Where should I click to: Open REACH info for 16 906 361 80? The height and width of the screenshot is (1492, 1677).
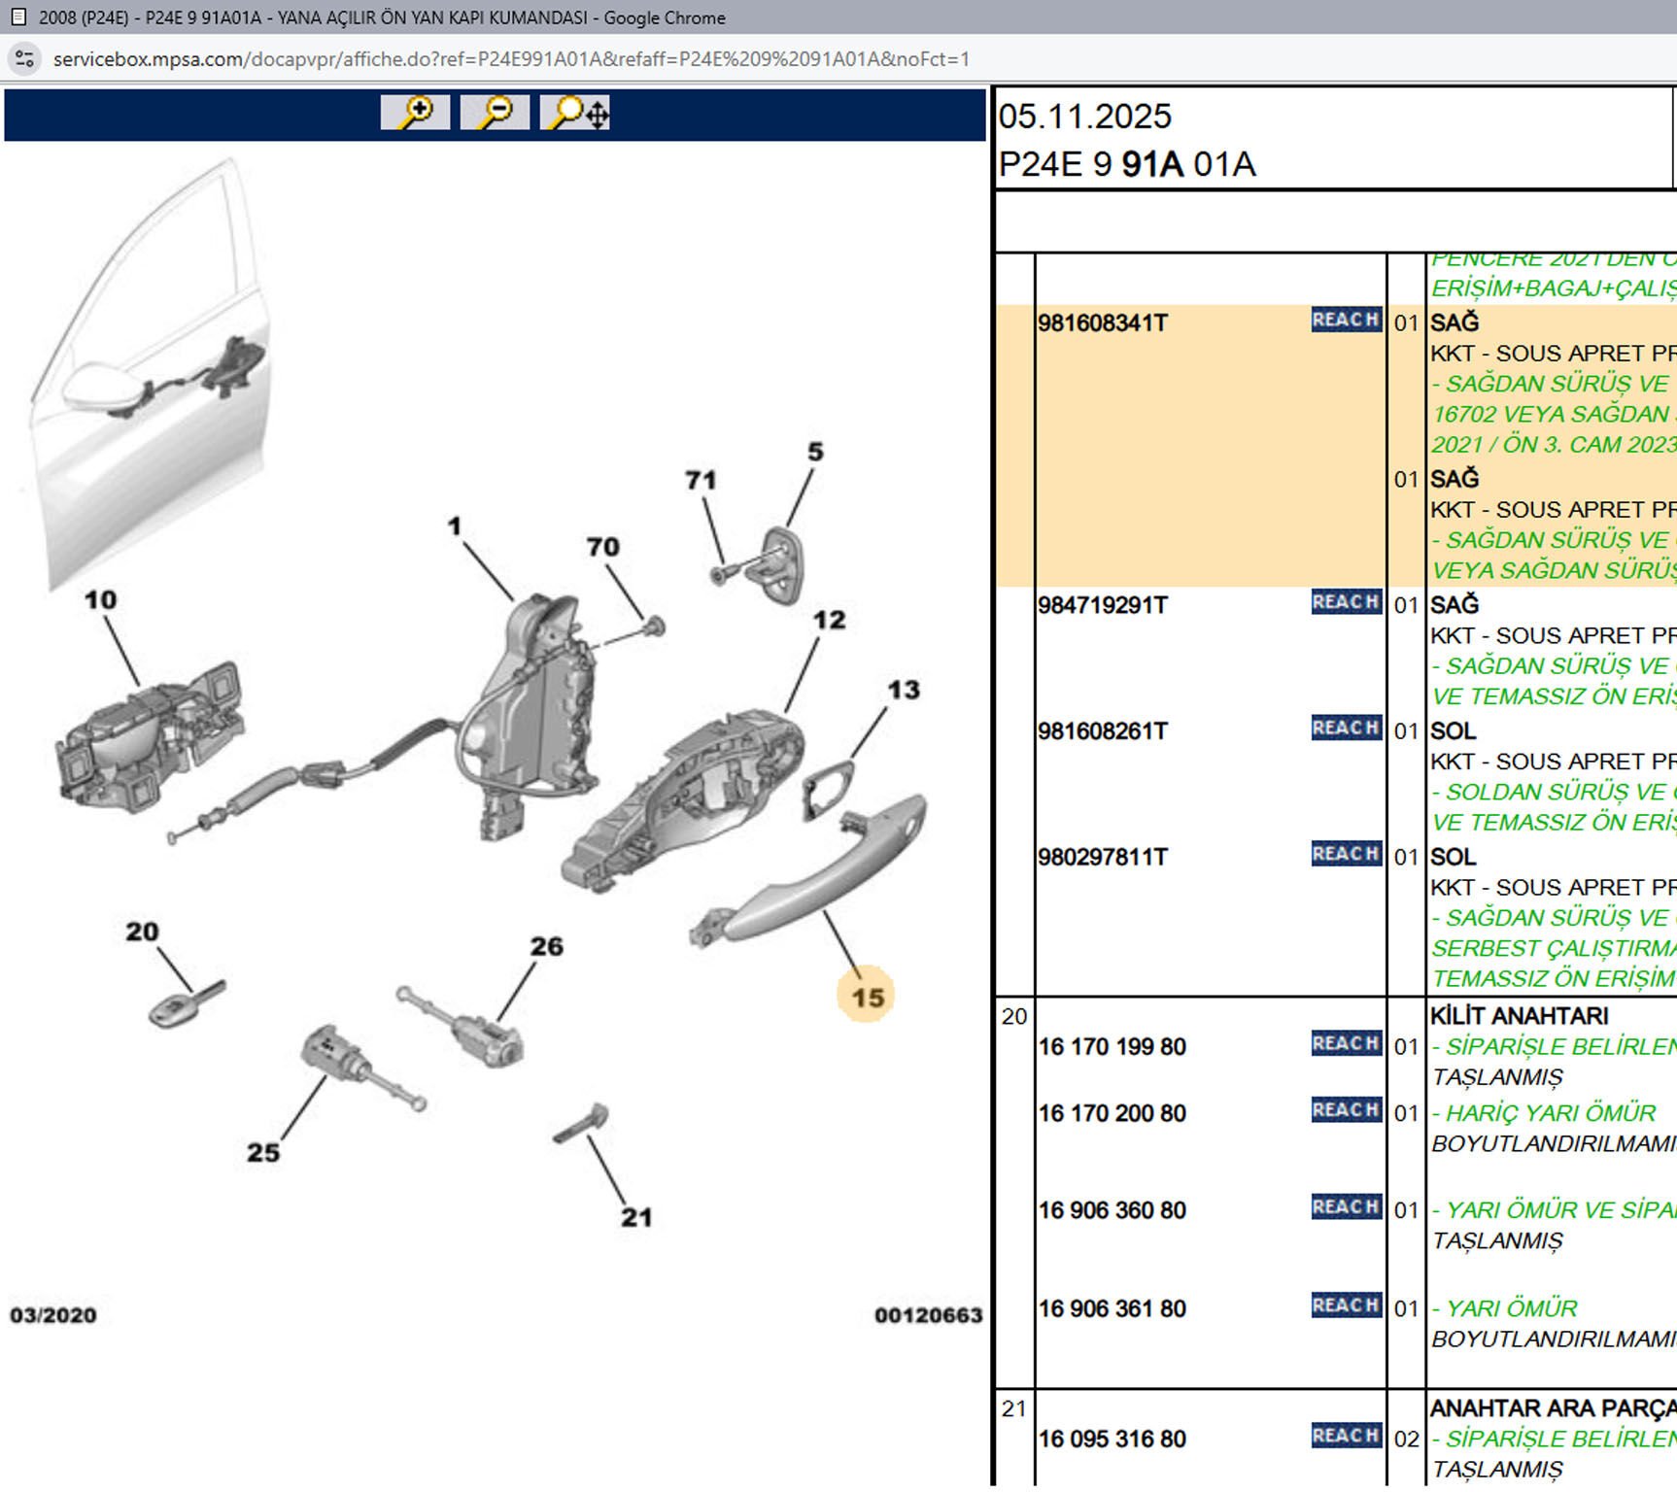tap(1346, 1305)
